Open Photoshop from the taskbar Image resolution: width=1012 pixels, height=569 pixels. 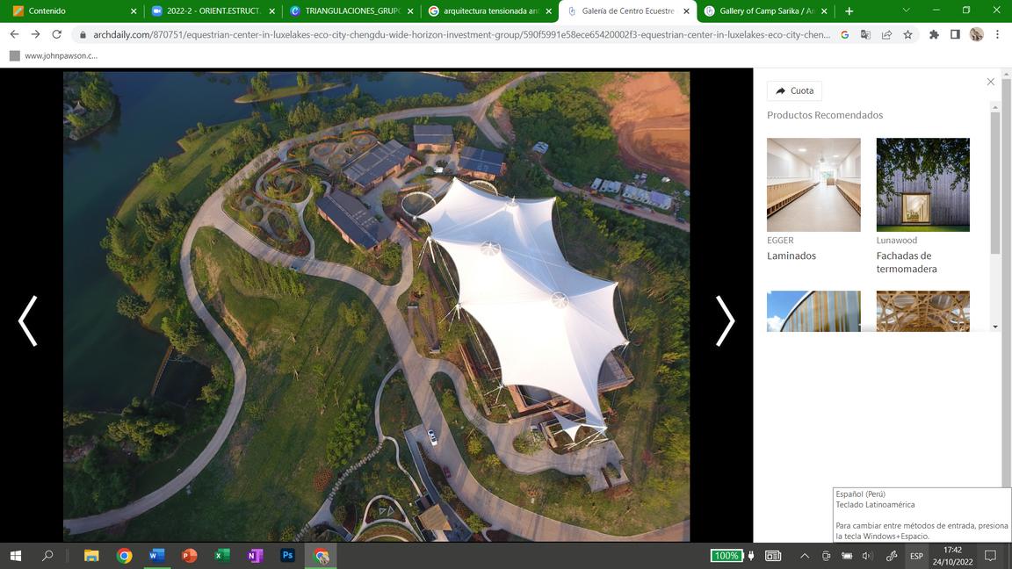point(288,556)
